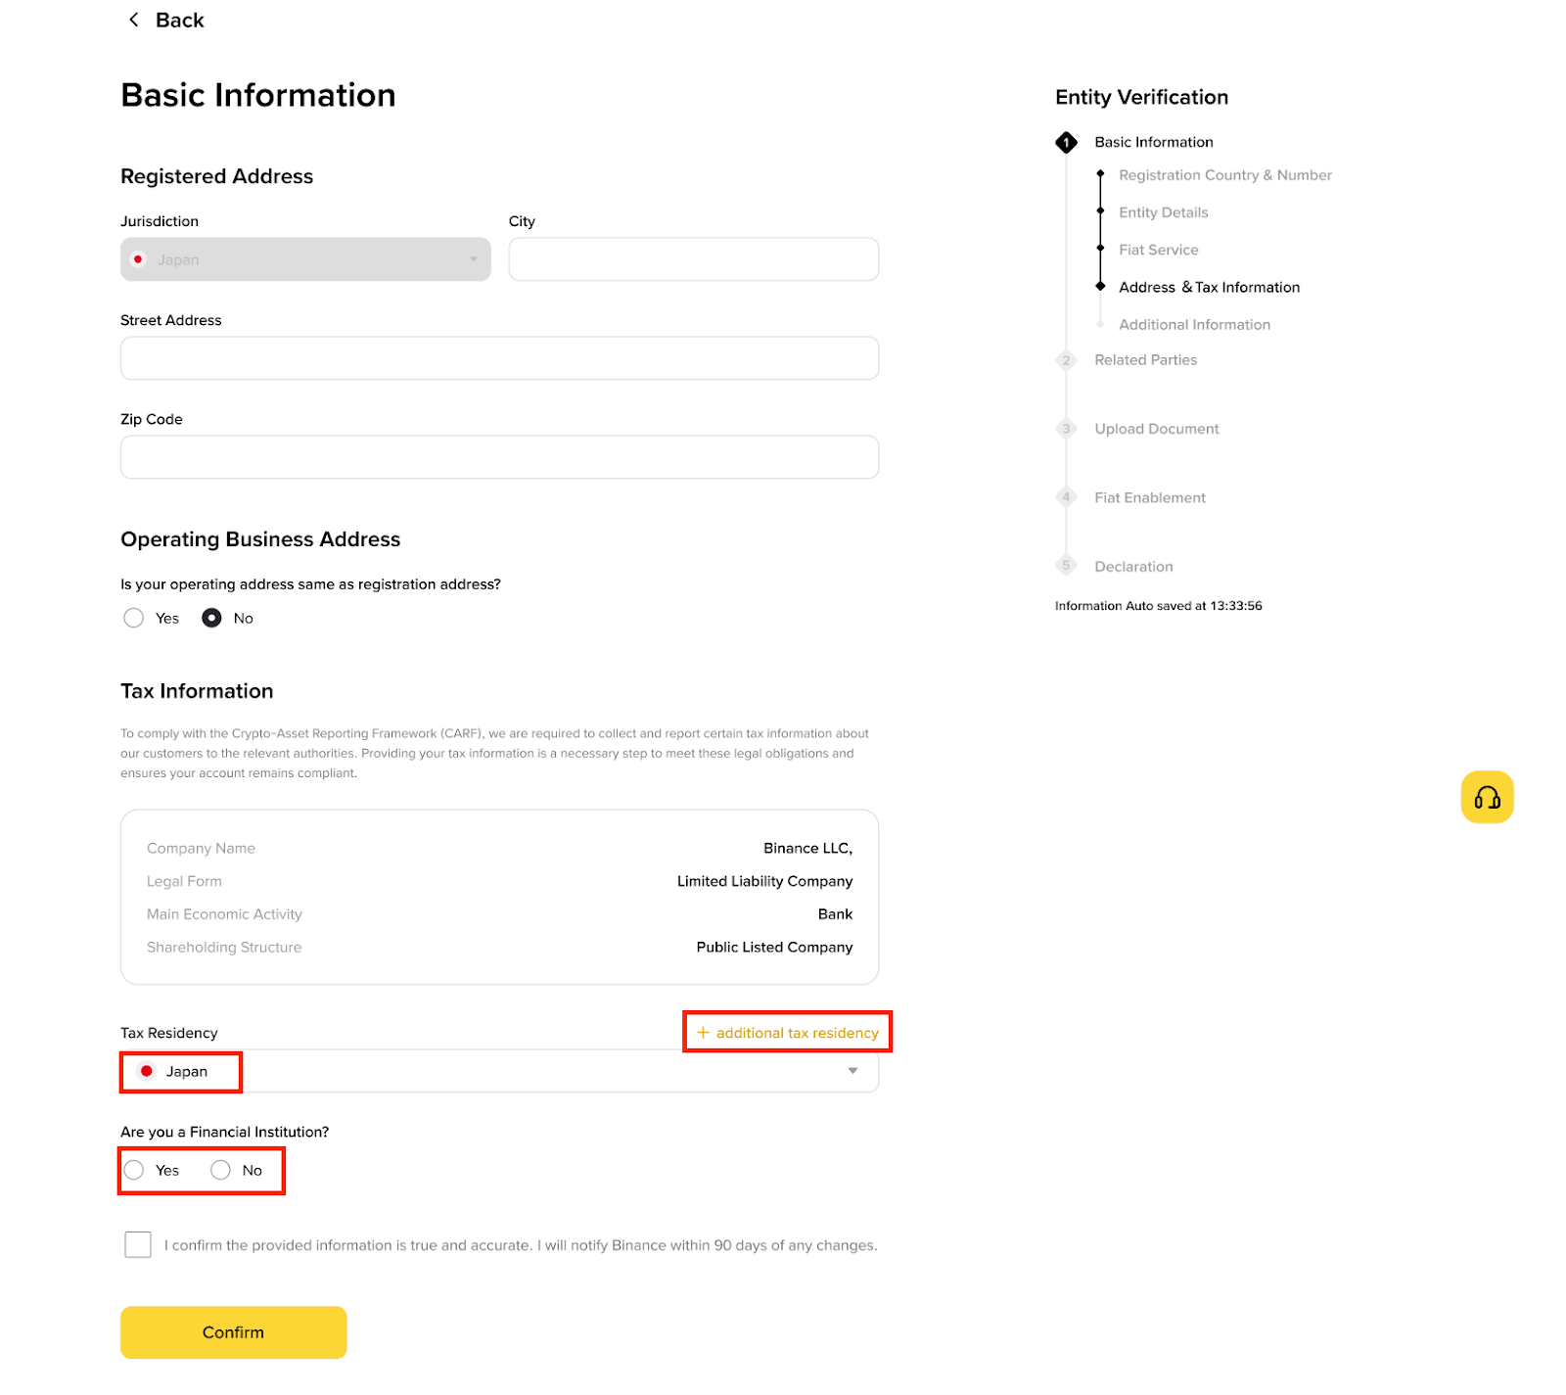The width and height of the screenshot is (1566, 1395).
Task: Select Yes for same operating address
Action: [x=134, y=618]
